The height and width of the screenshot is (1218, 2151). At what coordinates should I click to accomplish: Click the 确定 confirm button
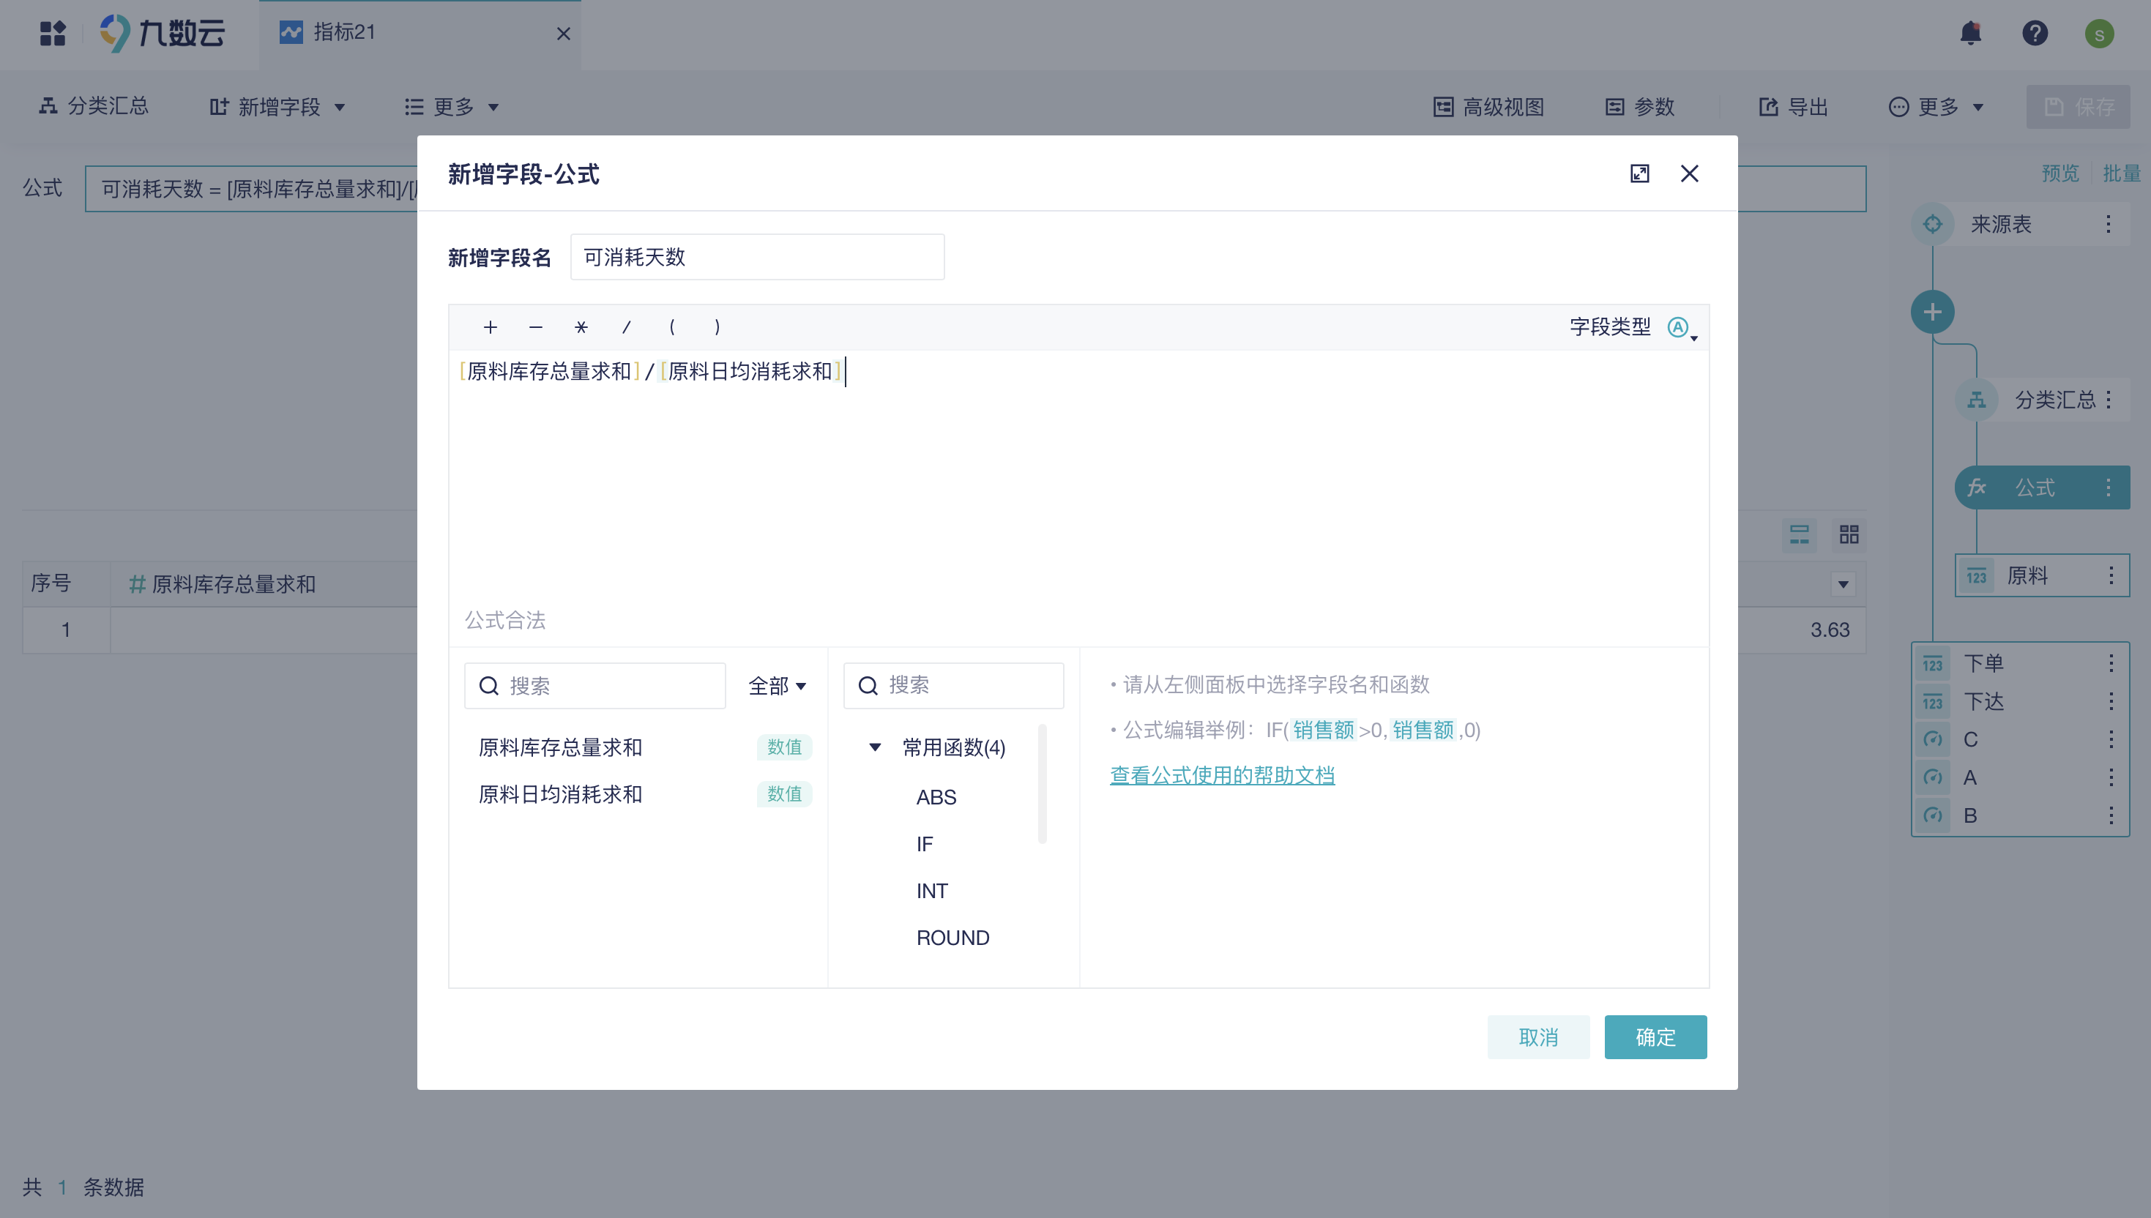coord(1655,1036)
